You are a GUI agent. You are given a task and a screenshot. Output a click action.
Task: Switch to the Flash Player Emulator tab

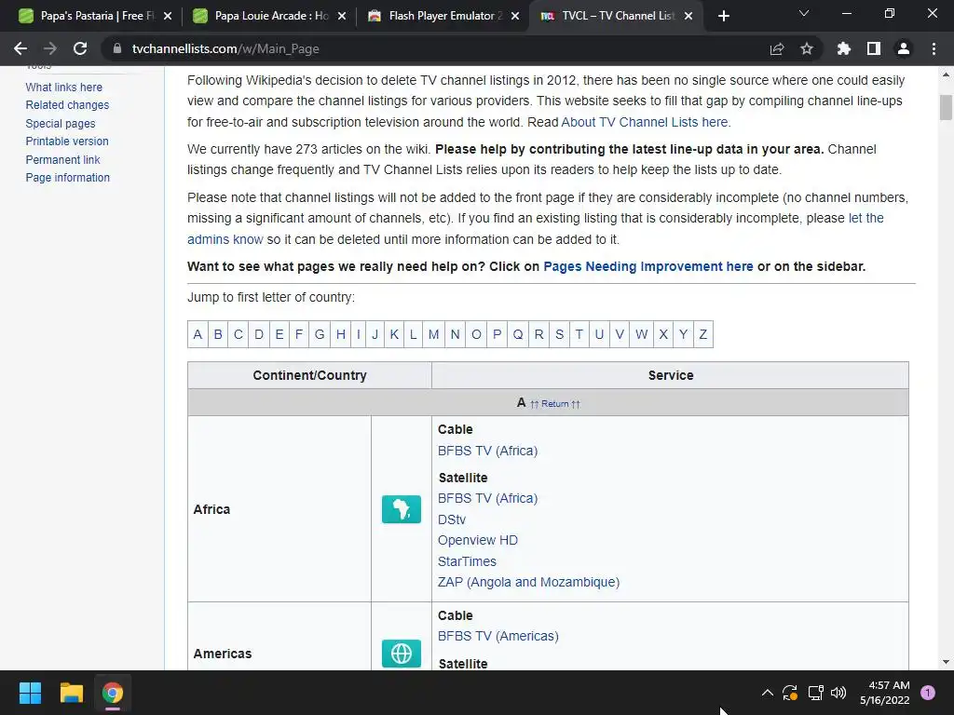point(443,16)
